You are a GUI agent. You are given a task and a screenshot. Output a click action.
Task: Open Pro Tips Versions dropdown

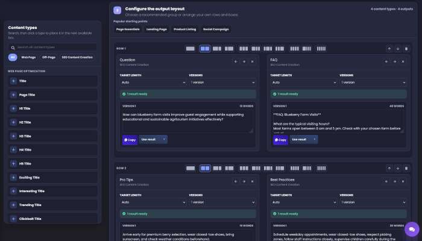pos(222,202)
